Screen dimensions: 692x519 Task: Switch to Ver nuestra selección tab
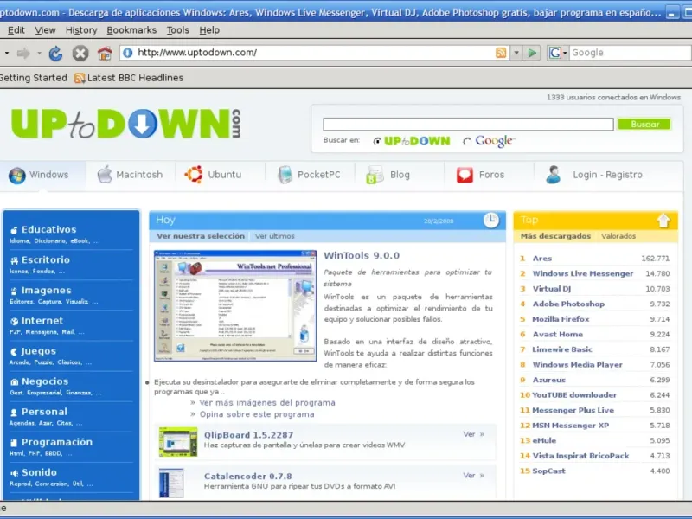[201, 236]
